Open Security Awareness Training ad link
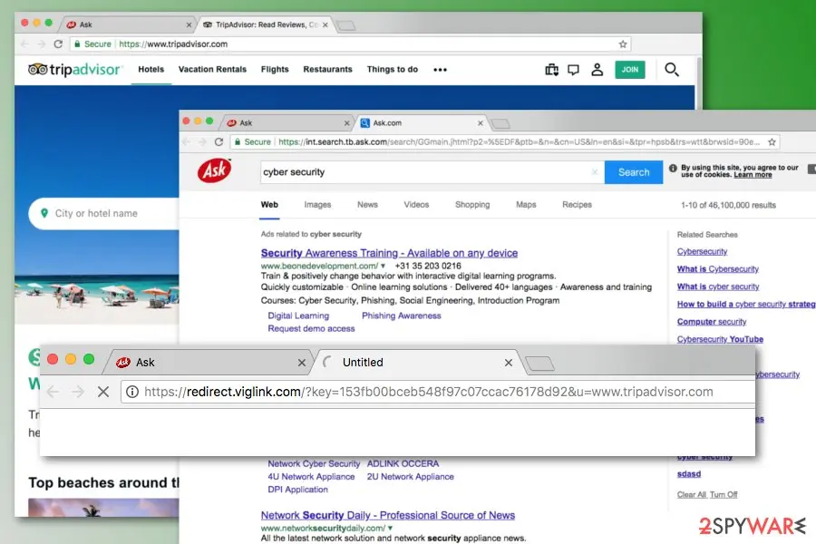The width and height of the screenshot is (816, 544). pos(389,253)
